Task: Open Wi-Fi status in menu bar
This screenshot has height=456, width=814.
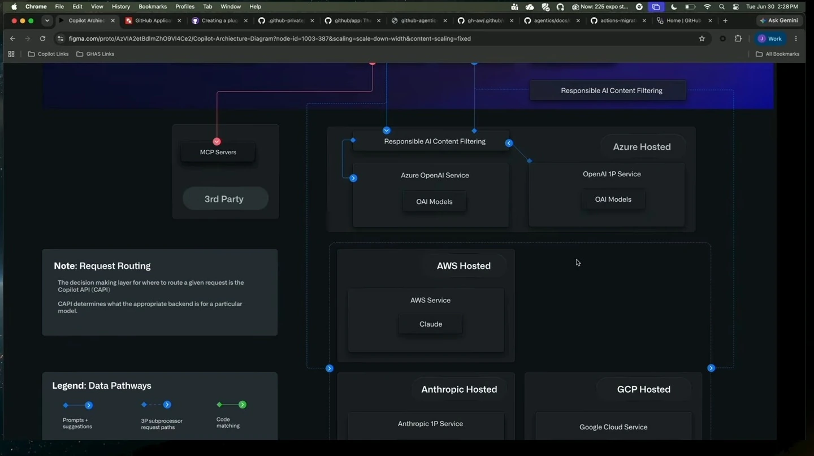Action: point(707,7)
